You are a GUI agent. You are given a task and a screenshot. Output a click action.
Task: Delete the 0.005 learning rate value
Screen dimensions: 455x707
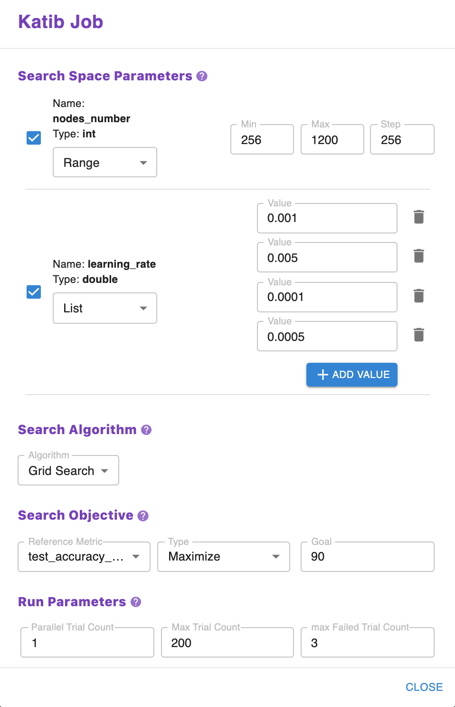click(x=418, y=256)
